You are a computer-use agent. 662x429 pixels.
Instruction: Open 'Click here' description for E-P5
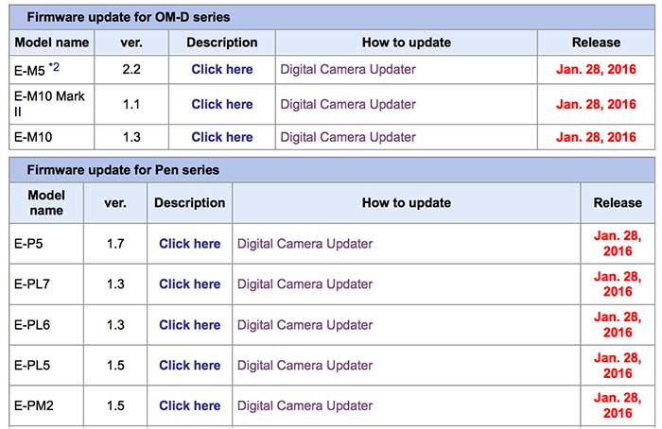pyautogui.click(x=189, y=244)
